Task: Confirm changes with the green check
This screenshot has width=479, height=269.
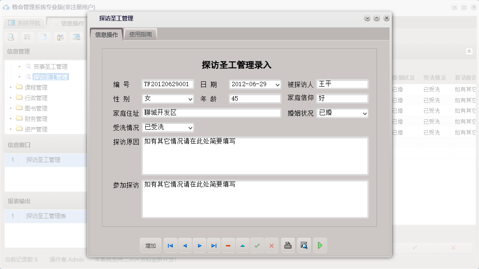Action: (257, 245)
